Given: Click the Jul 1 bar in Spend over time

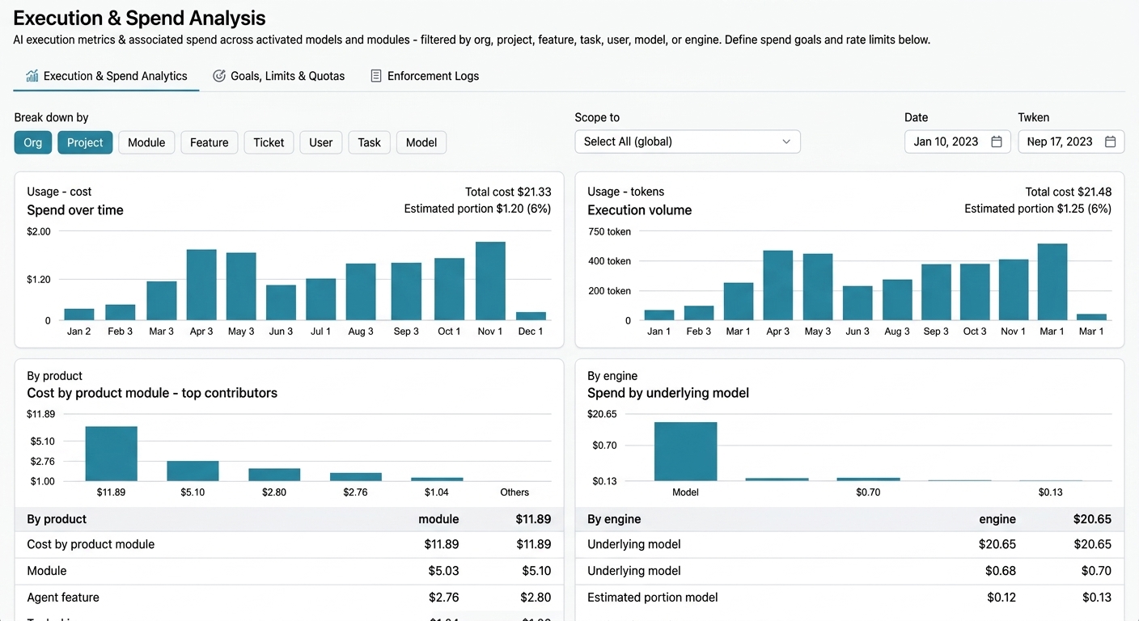Looking at the screenshot, I should coord(320,299).
